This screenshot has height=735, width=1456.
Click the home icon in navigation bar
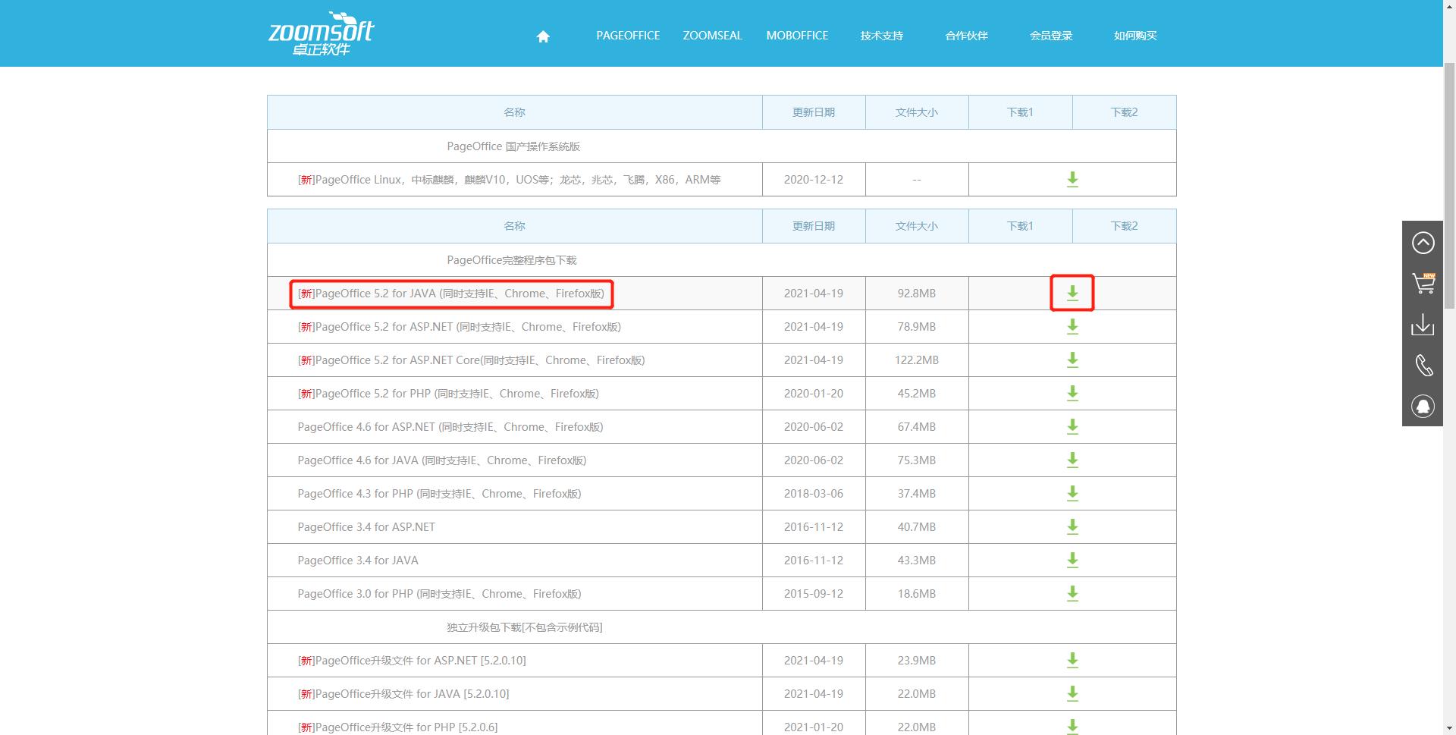(543, 36)
